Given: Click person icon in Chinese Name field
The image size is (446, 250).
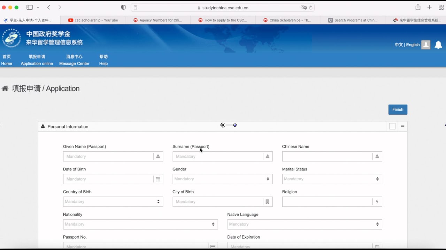Looking at the screenshot, I should tap(377, 157).
